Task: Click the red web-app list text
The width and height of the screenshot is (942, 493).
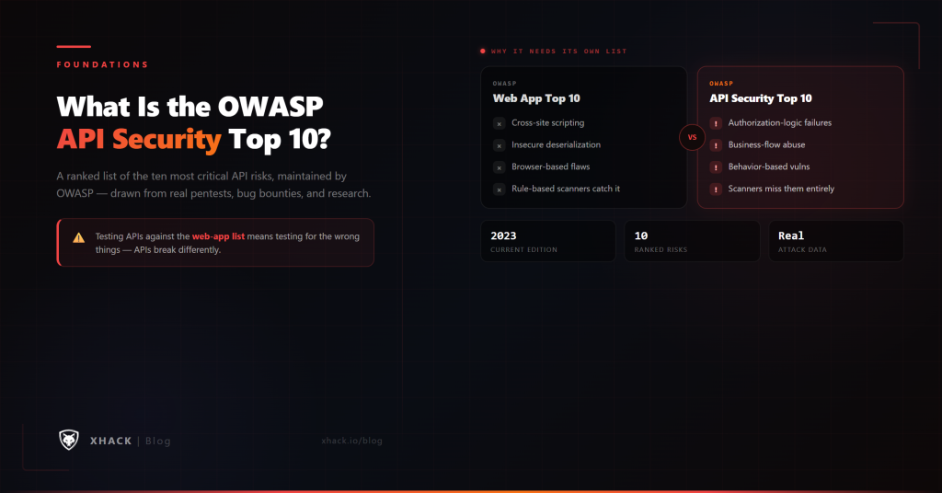Action: click(218, 236)
